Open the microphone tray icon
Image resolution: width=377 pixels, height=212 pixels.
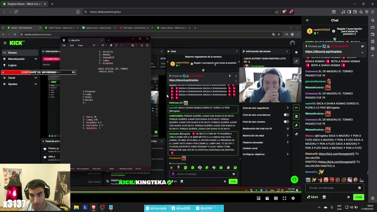[x=332, y=207]
